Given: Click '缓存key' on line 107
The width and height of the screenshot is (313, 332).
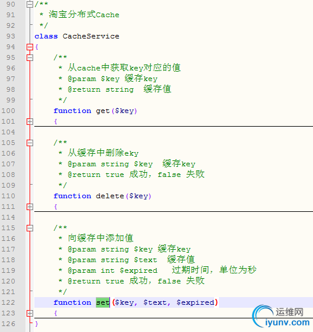Looking at the screenshot, I should (x=179, y=164).
